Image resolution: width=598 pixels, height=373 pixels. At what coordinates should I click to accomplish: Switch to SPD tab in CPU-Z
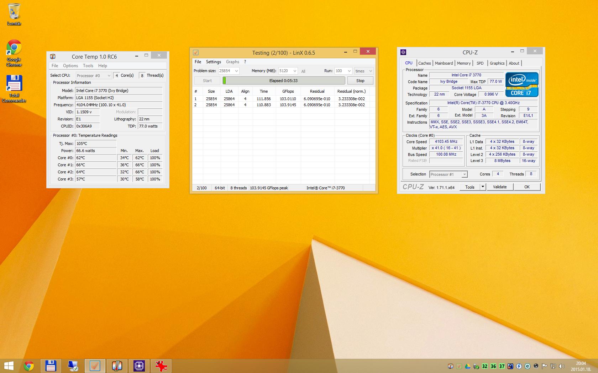click(480, 63)
